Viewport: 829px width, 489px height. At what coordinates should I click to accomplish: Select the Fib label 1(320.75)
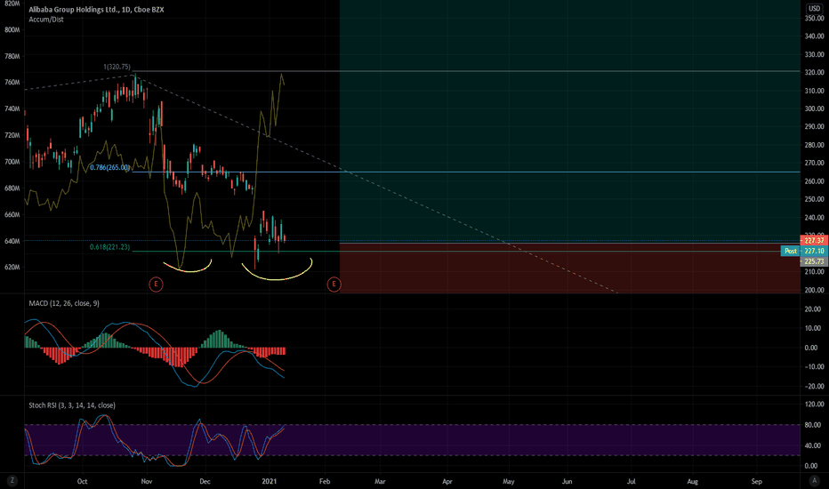click(x=117, y=67)
